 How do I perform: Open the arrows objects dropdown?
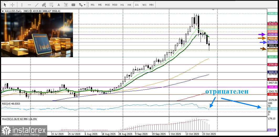(x=82, y=5)
